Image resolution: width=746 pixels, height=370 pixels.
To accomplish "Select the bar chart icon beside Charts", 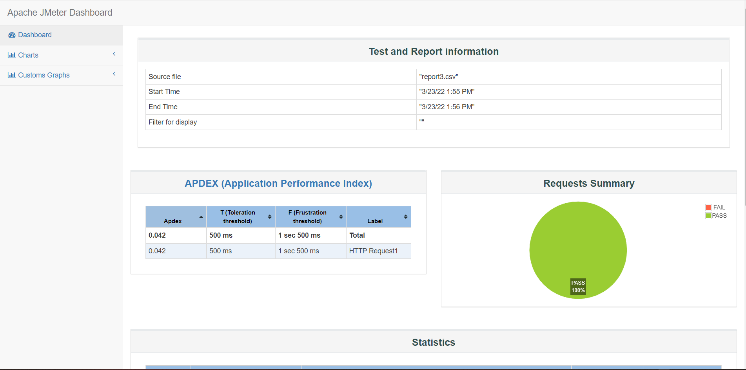I will pos(11,55).
